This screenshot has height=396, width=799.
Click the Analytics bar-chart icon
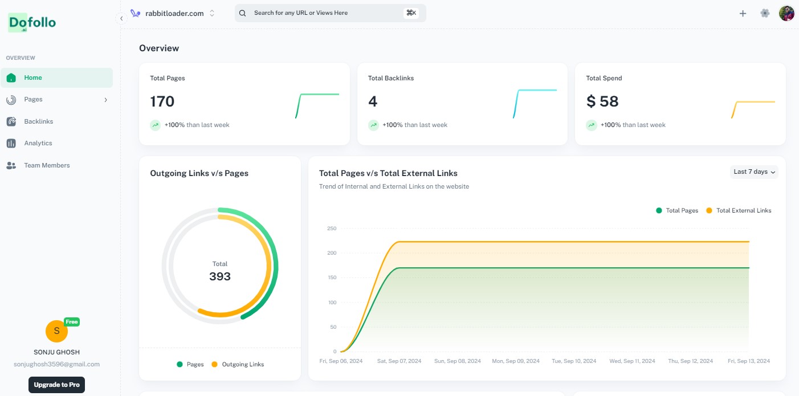pos(11,143)
